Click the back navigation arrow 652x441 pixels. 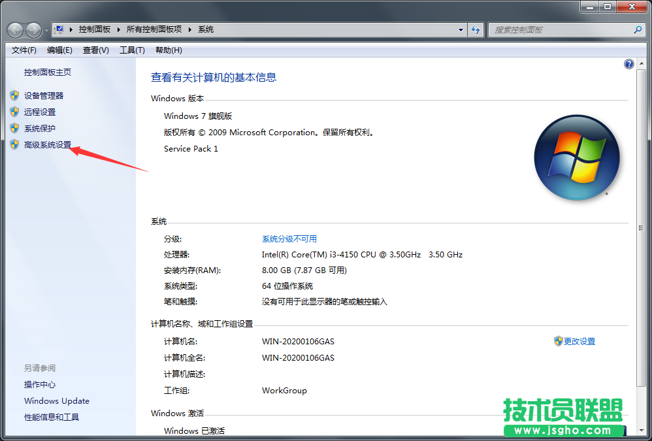[x=14, y=29]
